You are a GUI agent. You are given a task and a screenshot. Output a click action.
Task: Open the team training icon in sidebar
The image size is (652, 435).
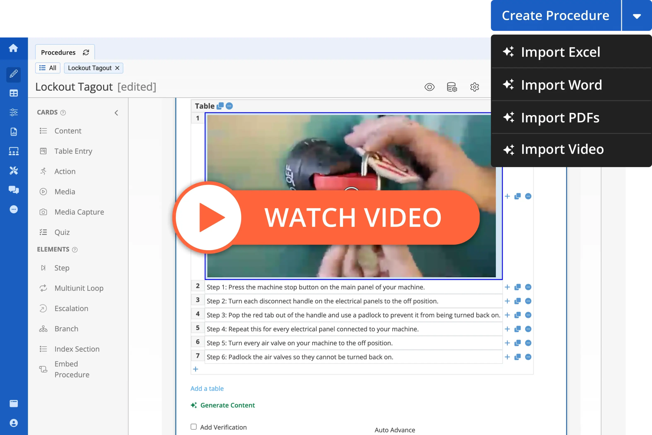tap(13, 151)
